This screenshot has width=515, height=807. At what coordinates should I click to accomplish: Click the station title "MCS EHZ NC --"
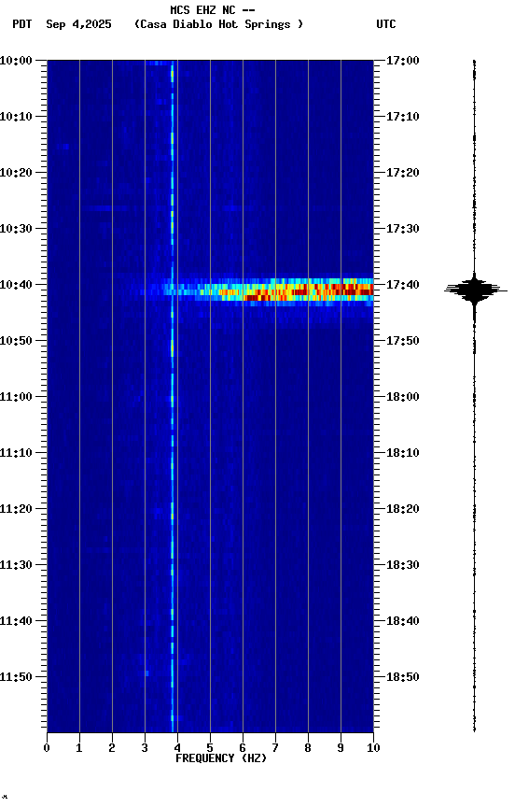coord(213,9)
